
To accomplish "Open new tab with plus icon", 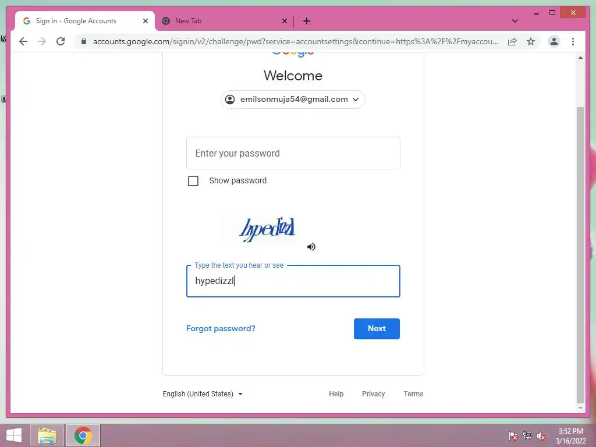I will [307, 21].
